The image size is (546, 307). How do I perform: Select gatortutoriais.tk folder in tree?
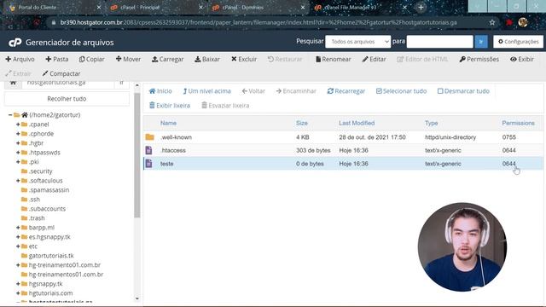pyautogui.click(x=51, y=256)
